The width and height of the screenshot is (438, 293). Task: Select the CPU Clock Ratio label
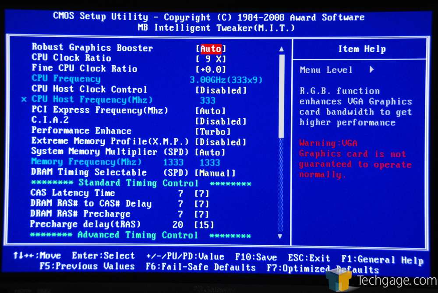click(x=71, y=57)
